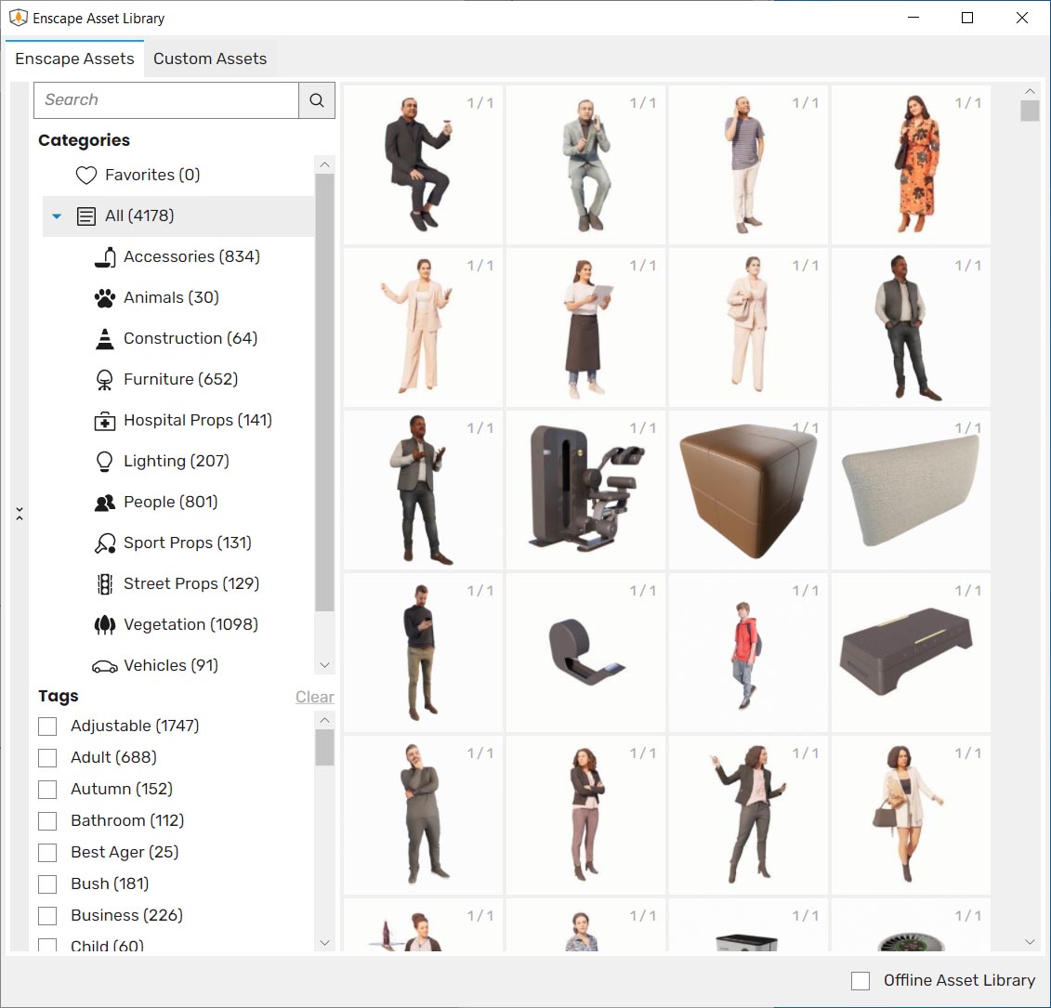Check the Adjustable tag filter
The width and height of the screenshot is (1051, 1008).
(47, 726)
